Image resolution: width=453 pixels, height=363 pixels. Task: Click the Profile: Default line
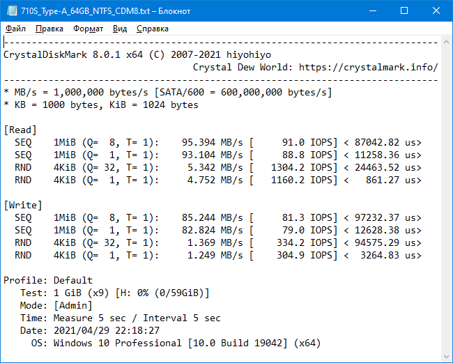click(48, 280)
